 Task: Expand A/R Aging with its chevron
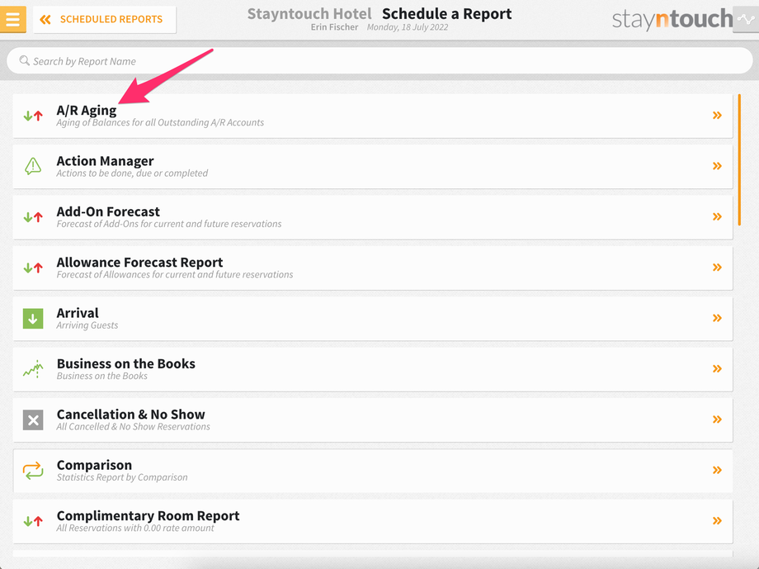(717, 116)
